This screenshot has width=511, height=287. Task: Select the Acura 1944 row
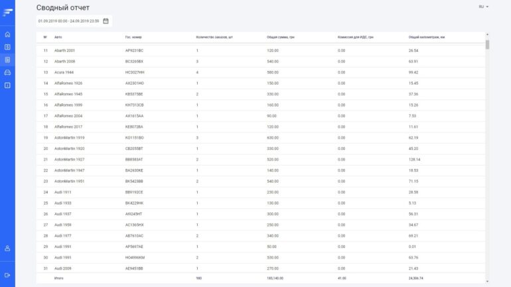[x=261, y=72]
